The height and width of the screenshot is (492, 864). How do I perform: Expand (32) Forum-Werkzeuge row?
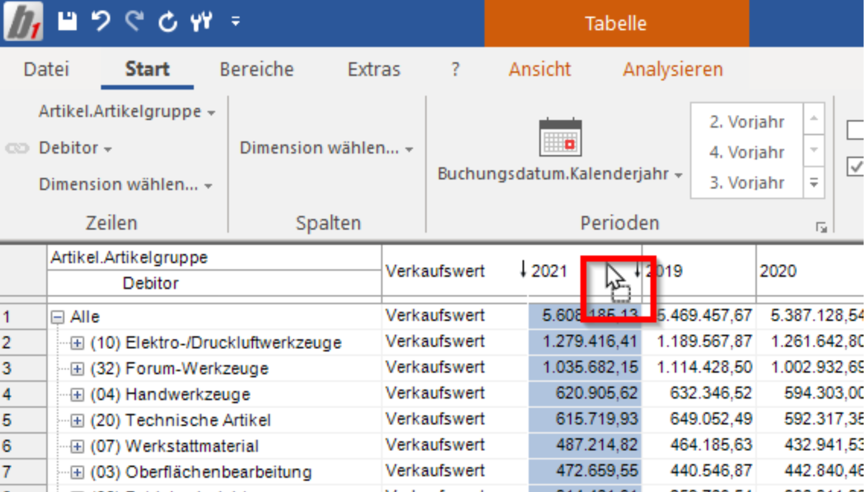tap(77, 369)
